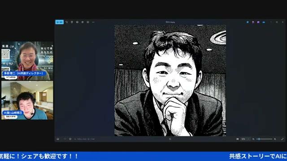287x161 pixels.
Task: Click the zoom in magnifier icon
Action: pyautogui.click(x=275, y=139)
